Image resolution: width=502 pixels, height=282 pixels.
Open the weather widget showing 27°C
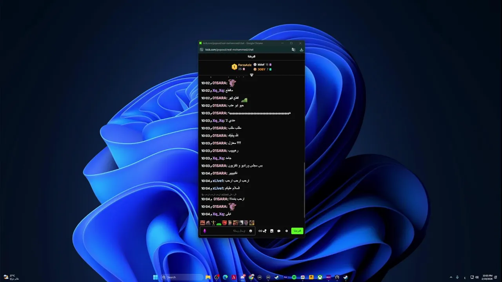pos(11,277)
